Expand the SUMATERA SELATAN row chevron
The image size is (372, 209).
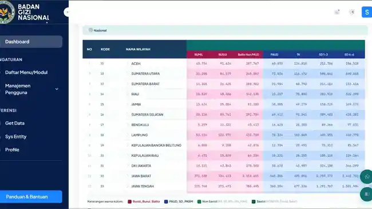pos(128,115)
